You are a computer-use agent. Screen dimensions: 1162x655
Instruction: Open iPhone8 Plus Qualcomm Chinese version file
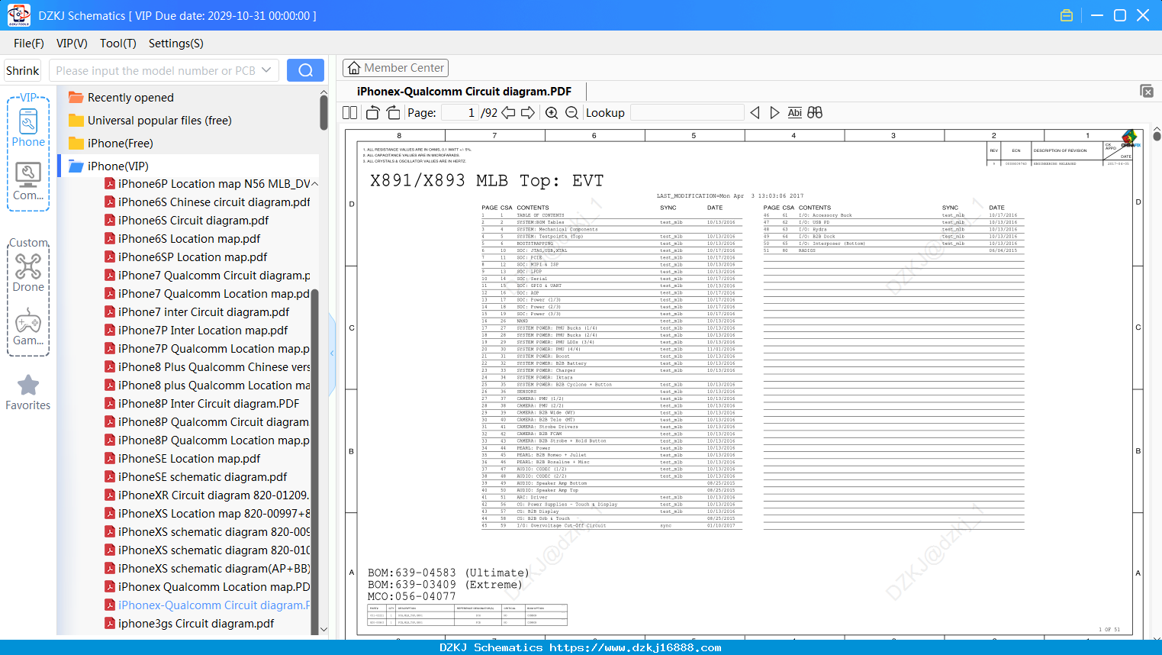point(208,367)
